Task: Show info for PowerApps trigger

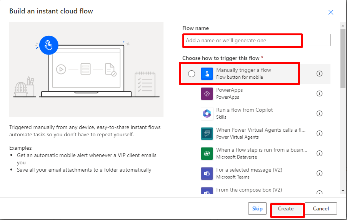Action: point(319,94)
